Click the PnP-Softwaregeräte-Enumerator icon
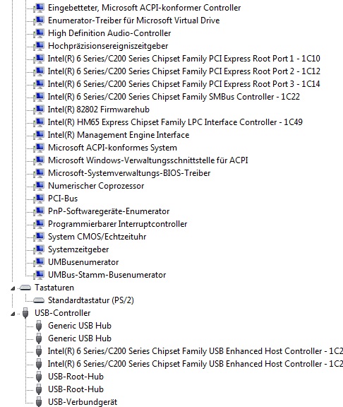 pyautogui.click(x=39, y=211)
